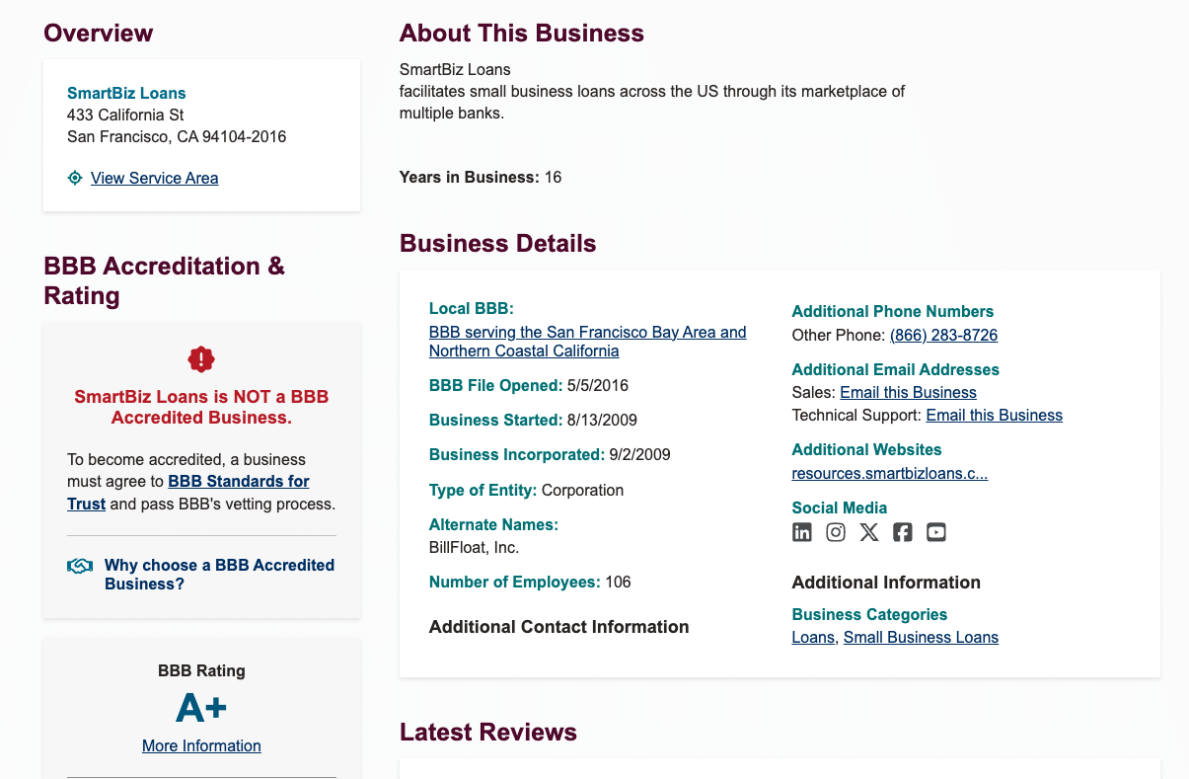The height and width of the screenshot is (779, 1189).
Task: Open SmartBiz Loans' LinkedIn profile icon
Action: (801, 531)
